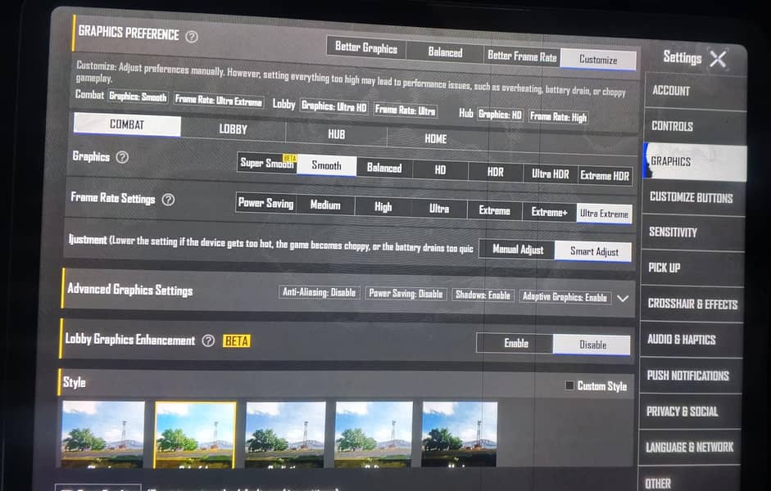The image size is (771, 491).
Task: Expand the Advanced Graphics Settings chevron
Action: click(623, 299)
